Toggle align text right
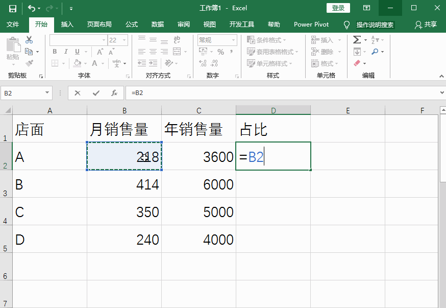Image resolution: width=446 pixels, height=308 pixels. tap(164, 52)
